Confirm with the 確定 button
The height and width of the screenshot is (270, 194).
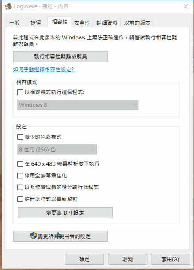click(x=84, y=259)
